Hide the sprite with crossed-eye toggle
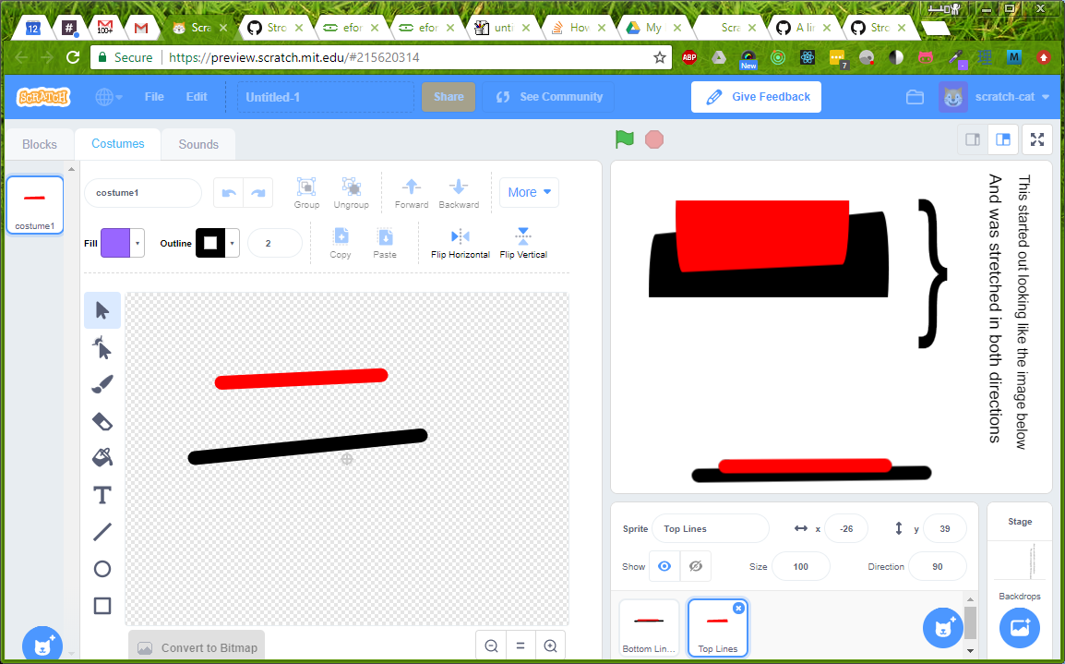The height and width of the screenshot is (664, 1065). [695, 566]
